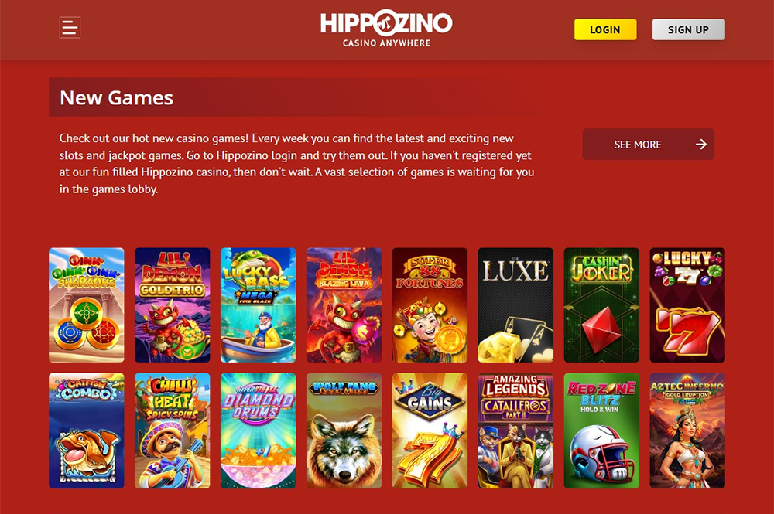
Task: Open Red Zone Blitz Hold & Win
Action: click(x=601, y=431)
